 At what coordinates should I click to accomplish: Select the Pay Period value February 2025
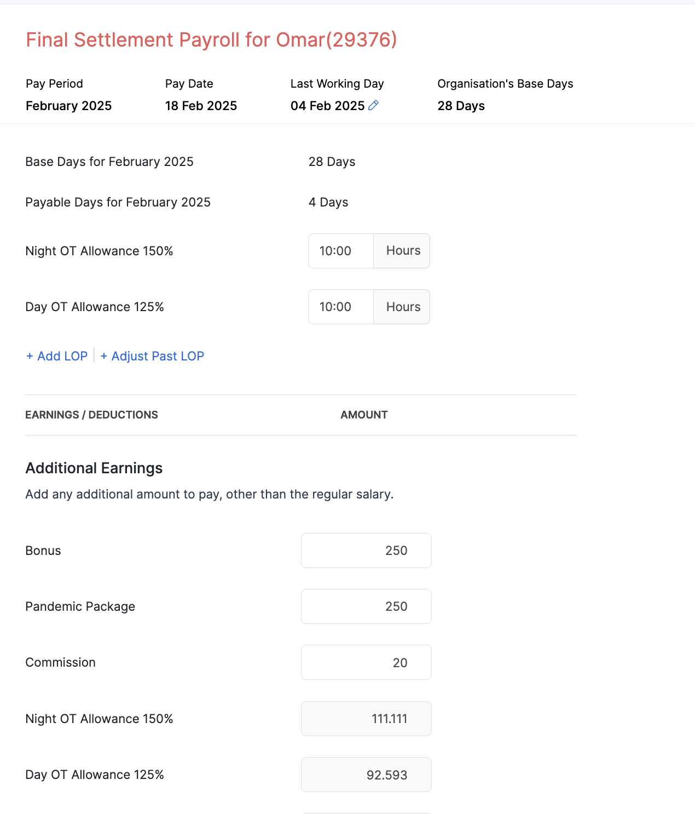click(x=68, y=106)
